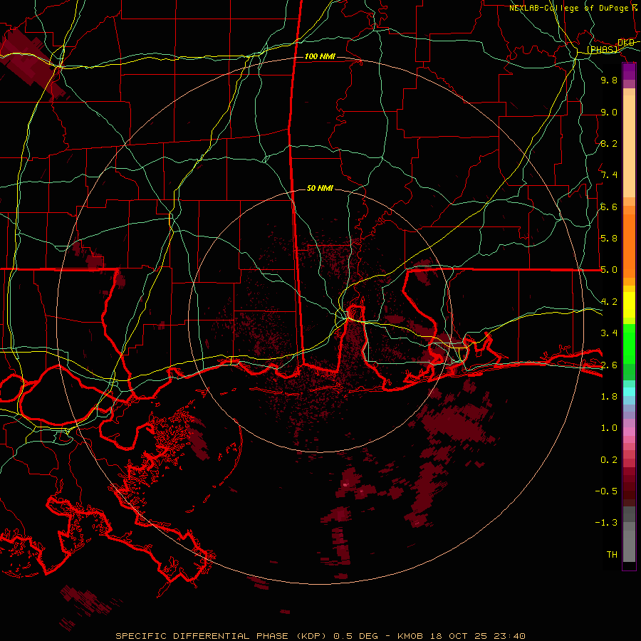Click the 3.4 scale value
The image size is (641, 641).
click(609, 333)
